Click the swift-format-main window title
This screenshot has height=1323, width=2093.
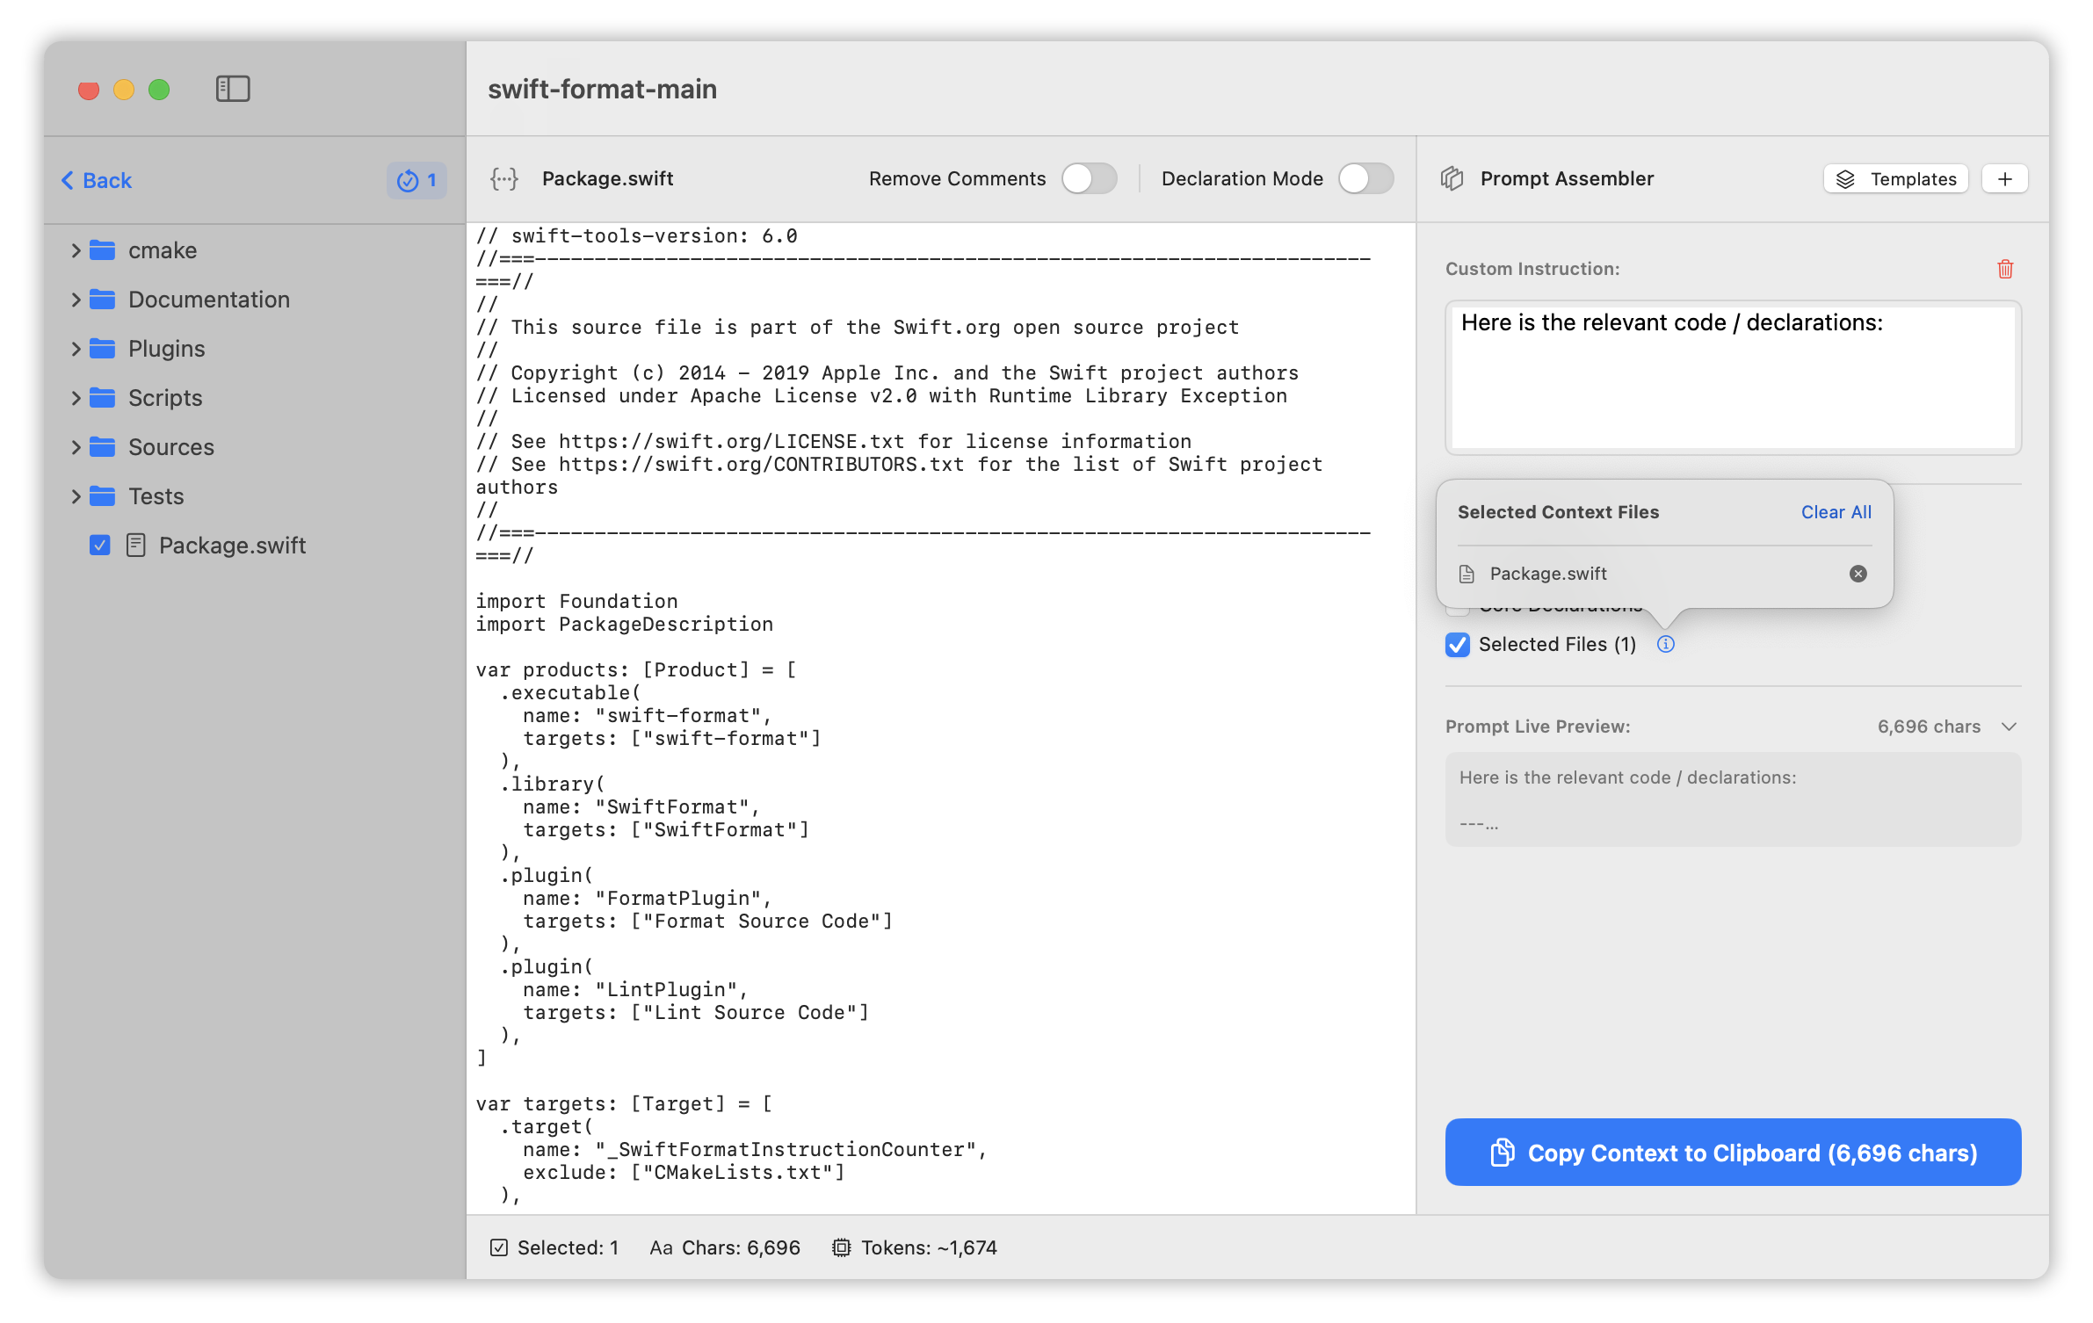pos(602,89)
